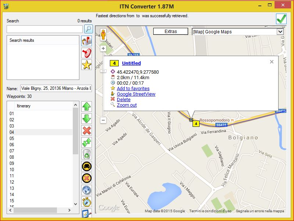Viewport: 294px width, 221px height.
Task: Click the notepad checklist icon button
Action: [87, 213]
